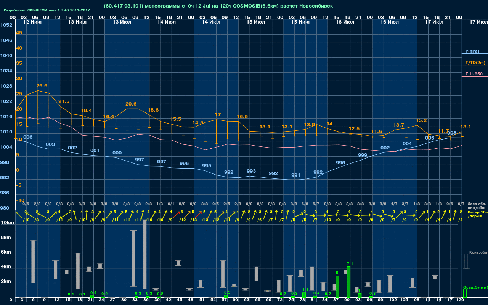Click the 1040 pressure axis tick

6,56
